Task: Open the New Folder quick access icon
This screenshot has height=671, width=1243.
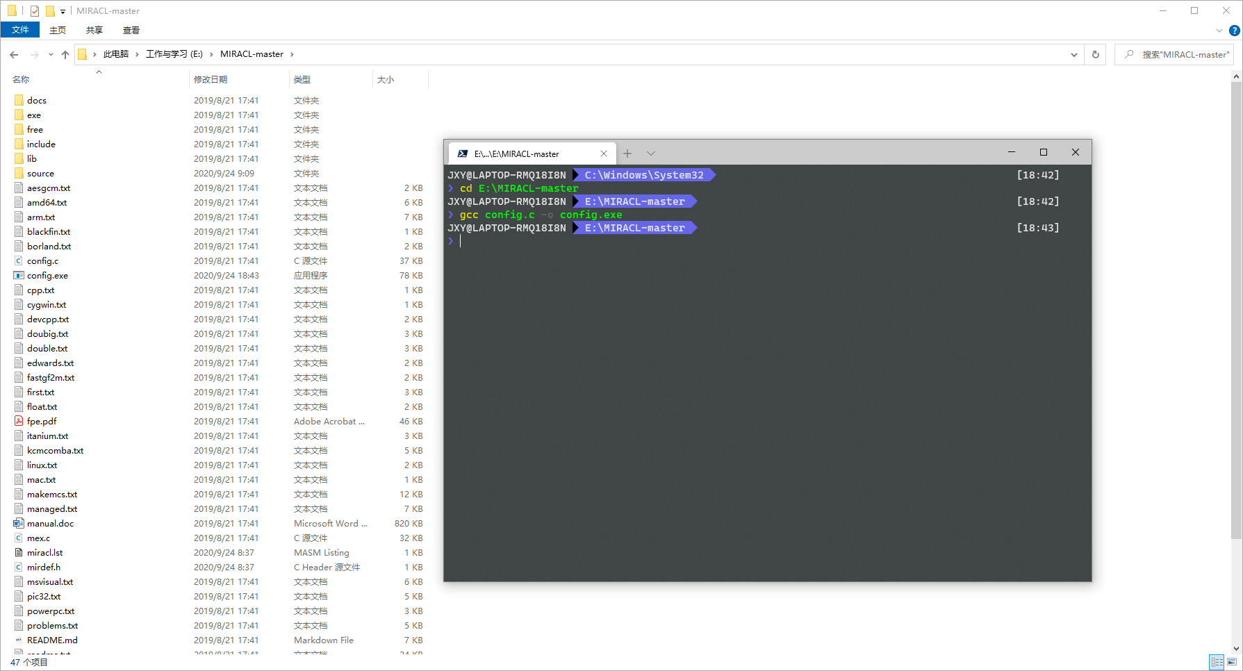Action: 49,10
